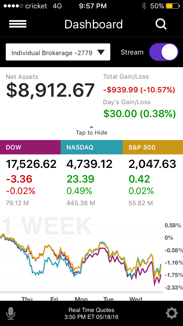This screenshot has width=183, height=326.
Task: Tap the Bluetooth status icon
Action: [144, 6]
